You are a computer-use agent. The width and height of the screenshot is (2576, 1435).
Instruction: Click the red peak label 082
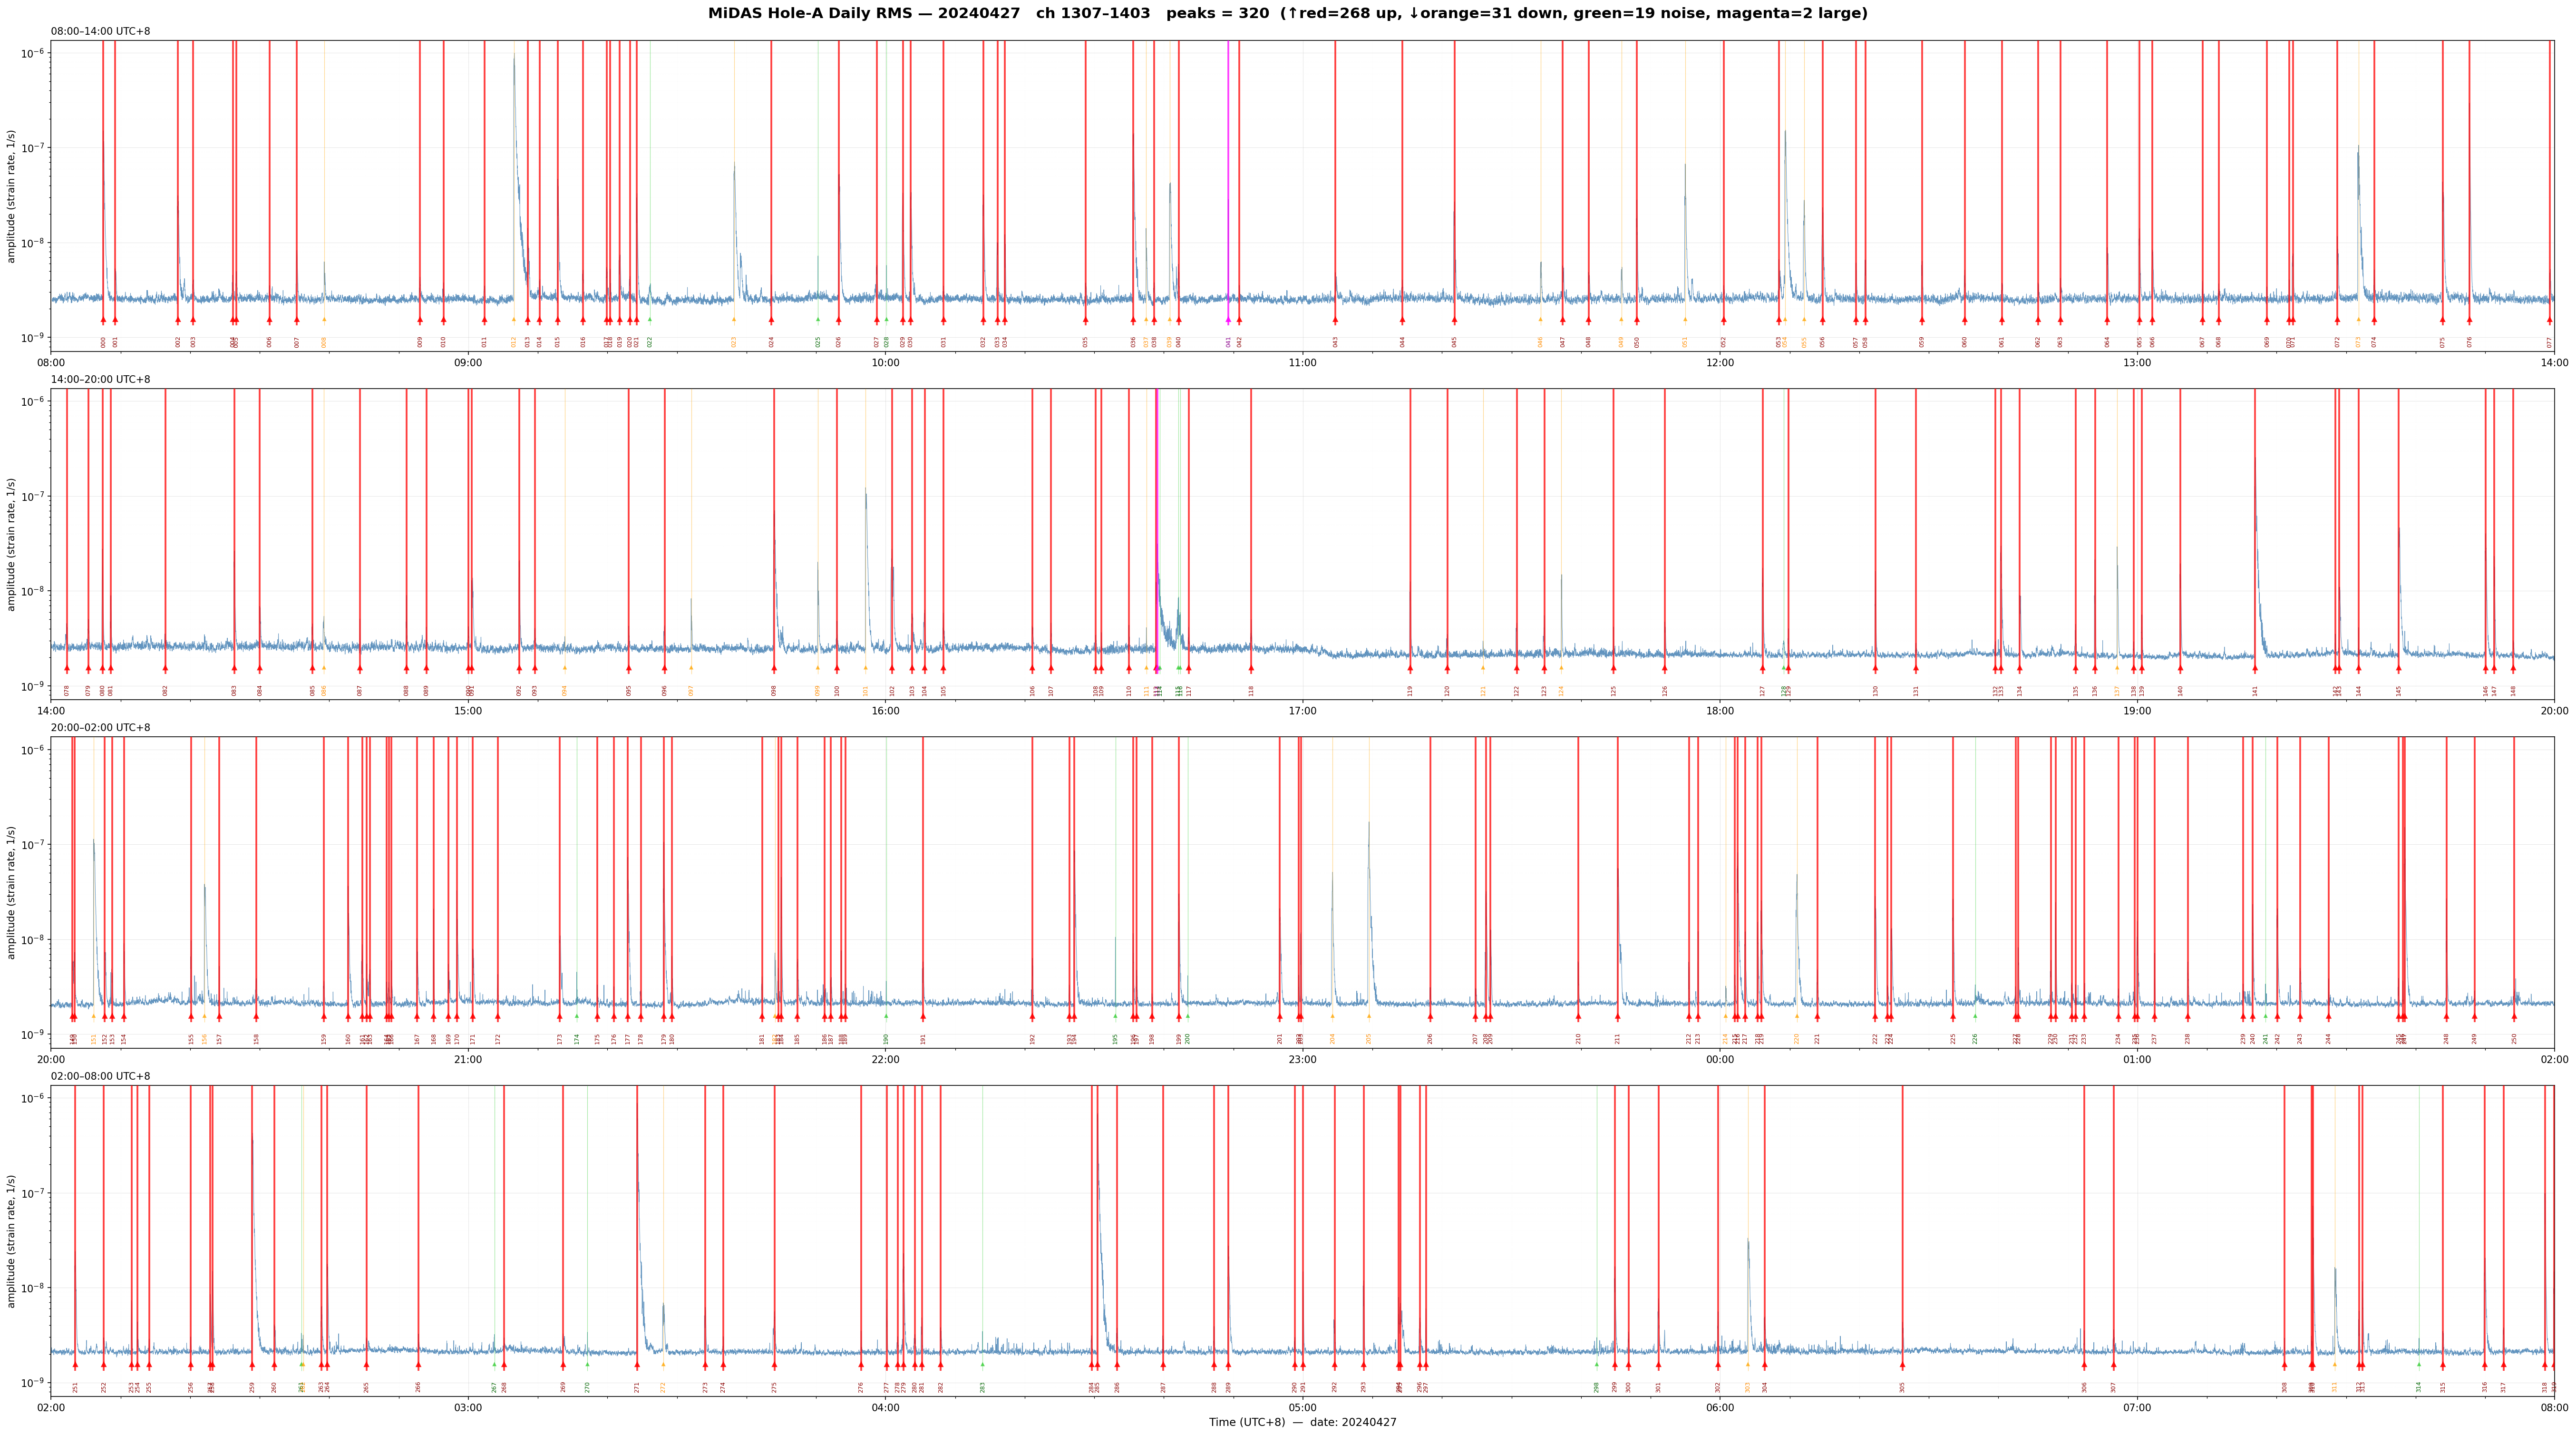click(x=166, y=690)
